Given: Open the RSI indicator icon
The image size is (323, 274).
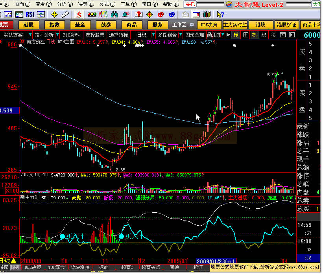Looking at the screenshot, I should coord(30,15).
